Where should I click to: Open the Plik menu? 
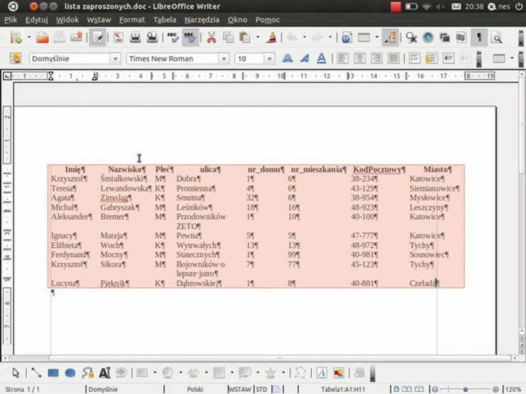11,20
